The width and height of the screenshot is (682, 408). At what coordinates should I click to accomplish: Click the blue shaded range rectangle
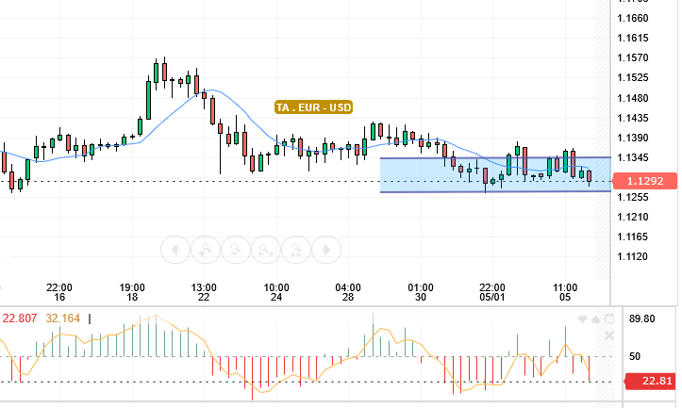[495, 174]
